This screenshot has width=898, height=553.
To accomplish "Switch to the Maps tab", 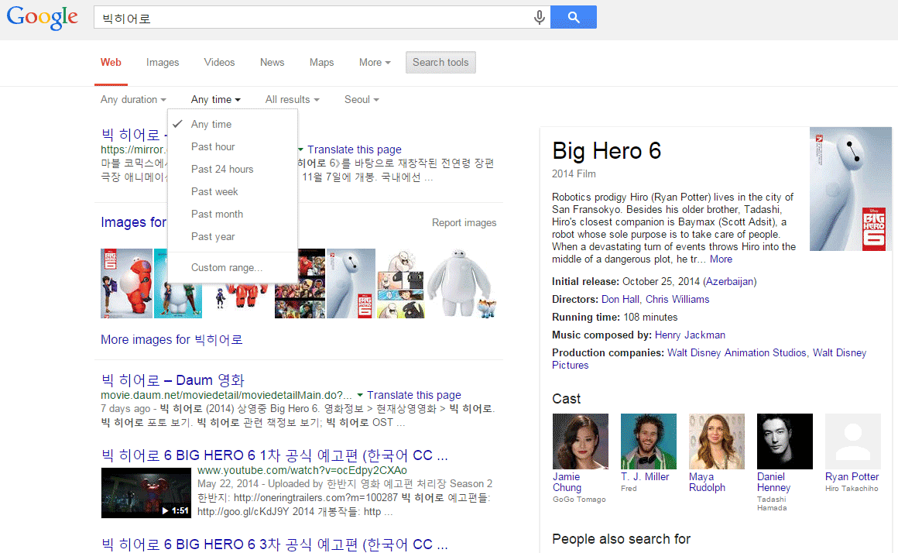I will coord(321,63).
